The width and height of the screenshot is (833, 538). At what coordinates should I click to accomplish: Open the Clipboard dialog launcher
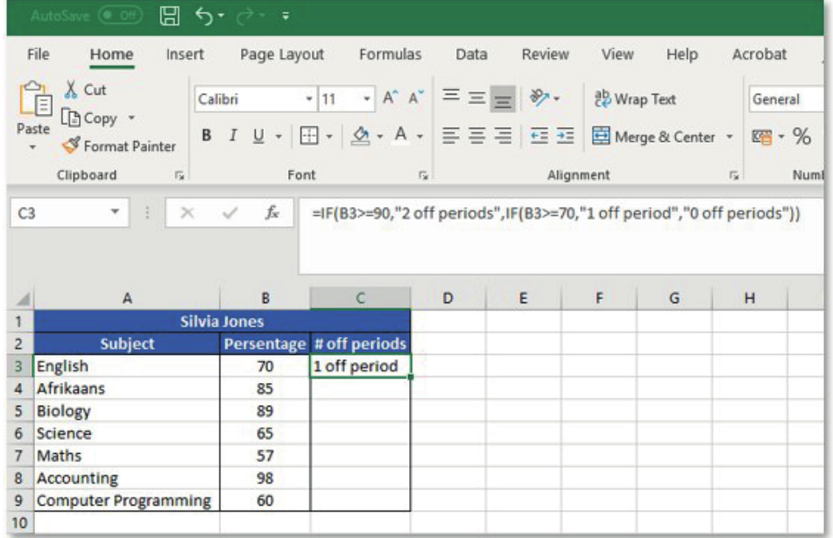click(x=180, y=175)
